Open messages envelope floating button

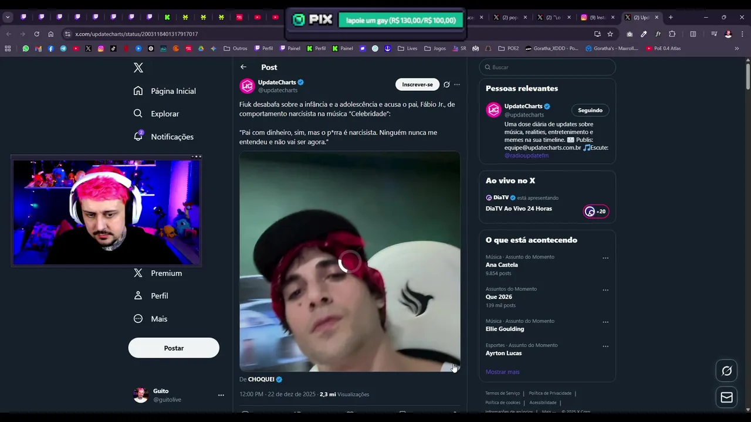click(x=727, y=397)
